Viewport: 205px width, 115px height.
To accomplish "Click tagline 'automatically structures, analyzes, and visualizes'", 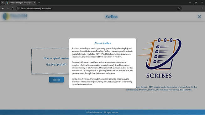I will 159,90.
